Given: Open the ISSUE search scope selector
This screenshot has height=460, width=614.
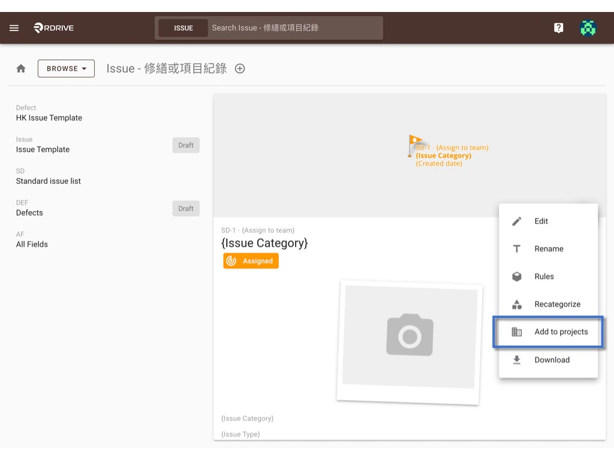Looking at the screenshot, I should [183, 28].
